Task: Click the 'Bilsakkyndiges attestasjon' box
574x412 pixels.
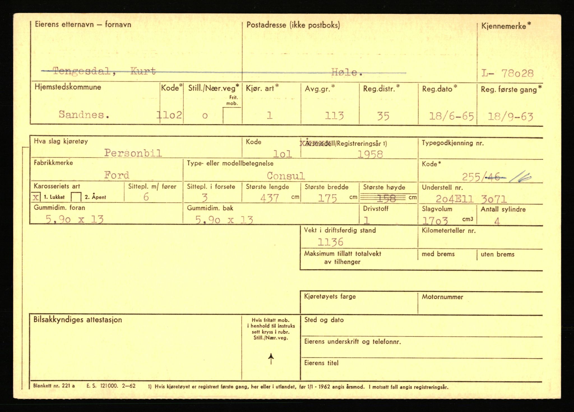Action: click(136, 348)
